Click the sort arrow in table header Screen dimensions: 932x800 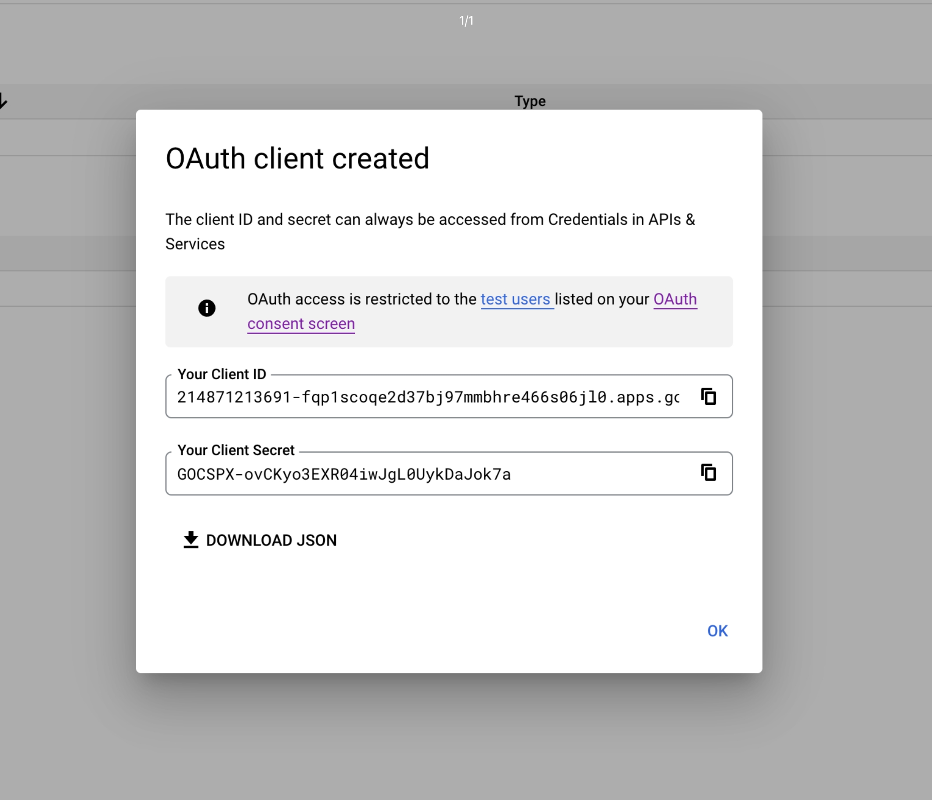click(x=3, y=101)
